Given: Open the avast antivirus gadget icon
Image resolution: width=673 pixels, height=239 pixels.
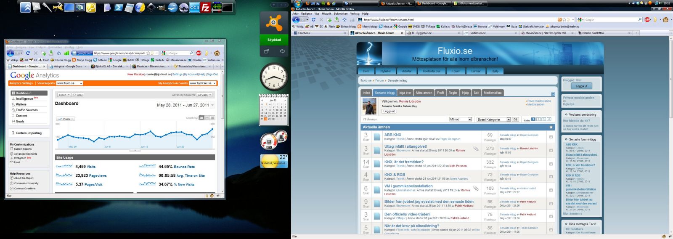Looking at the screenshot, I should [274, 24].
